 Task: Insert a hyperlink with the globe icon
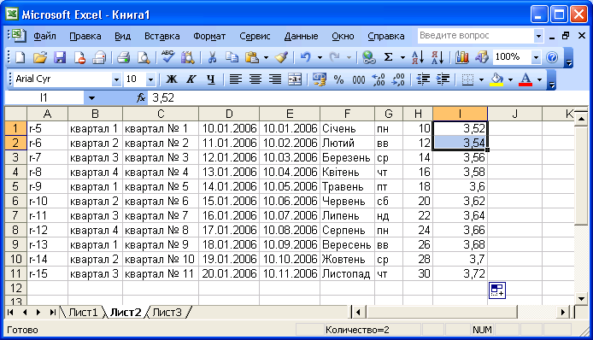pyautogui.click(x=368, y=57)
